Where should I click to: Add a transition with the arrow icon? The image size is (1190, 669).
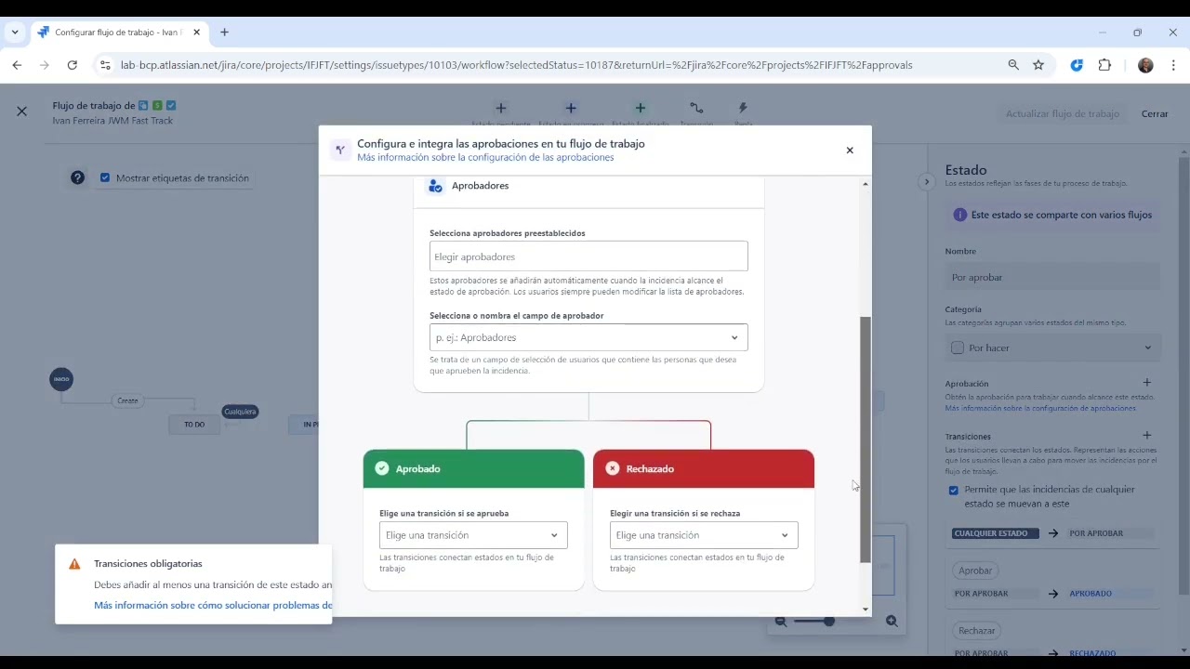tap(696, 109)
